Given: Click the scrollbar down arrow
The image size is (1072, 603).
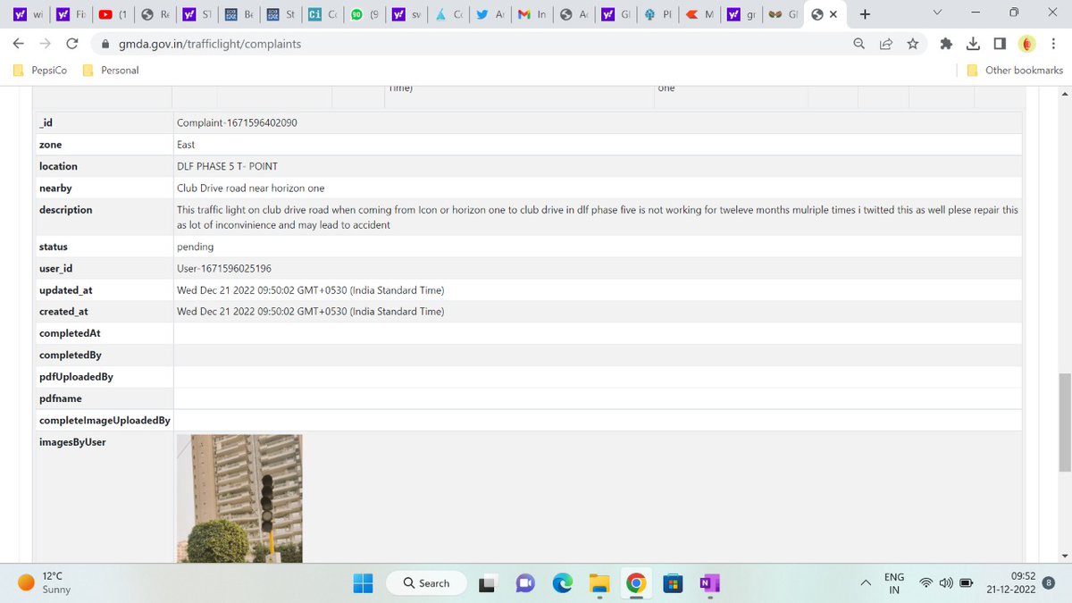Looking at the screenshot, I should coord(1064,556).
